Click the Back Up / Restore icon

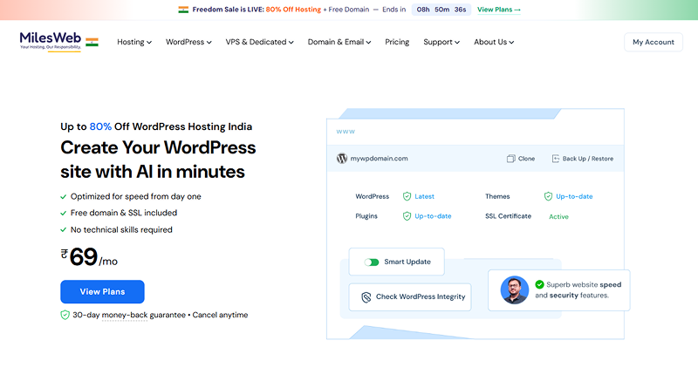click(556, 159)
